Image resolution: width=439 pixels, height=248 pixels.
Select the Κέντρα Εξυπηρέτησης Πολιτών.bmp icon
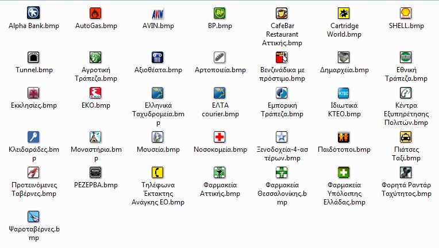[406, 93]
